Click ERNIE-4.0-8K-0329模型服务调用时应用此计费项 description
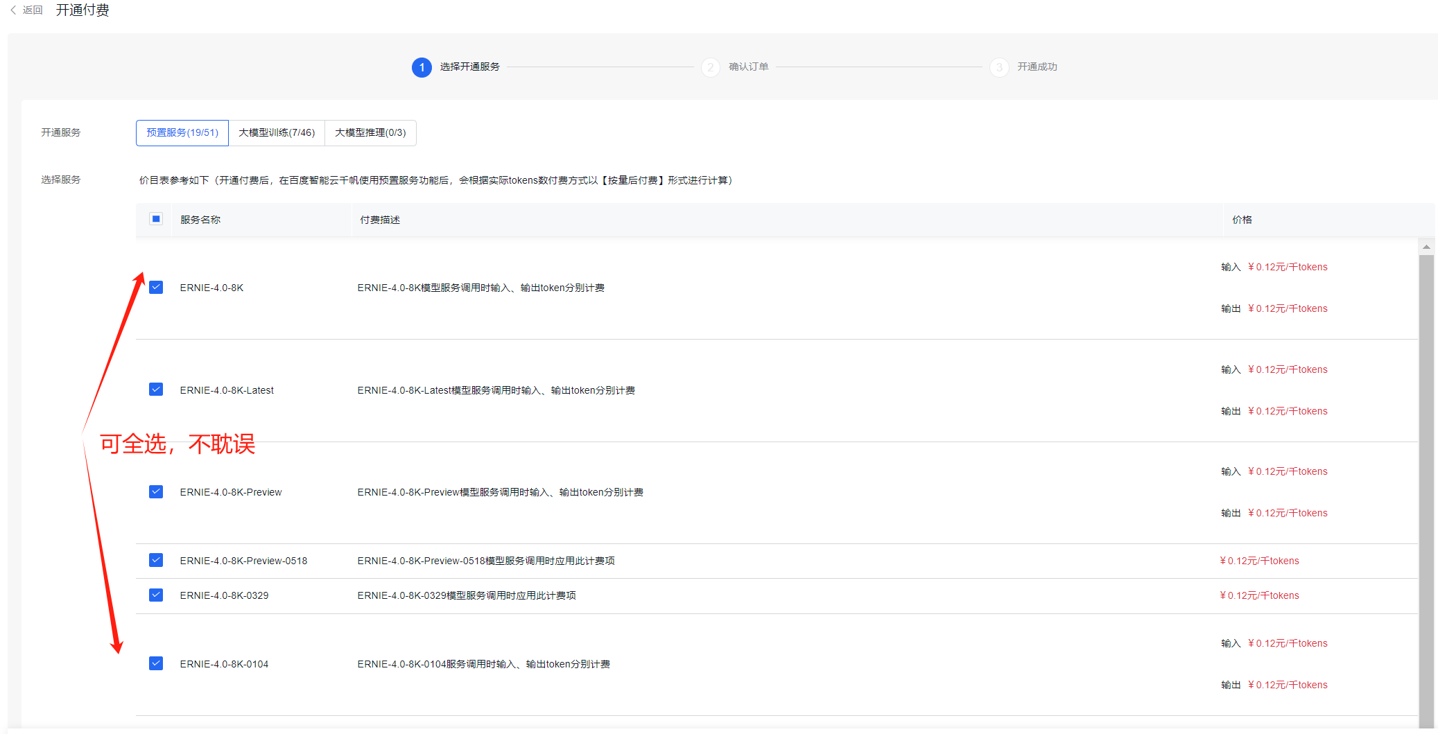 tap(467, 595)
